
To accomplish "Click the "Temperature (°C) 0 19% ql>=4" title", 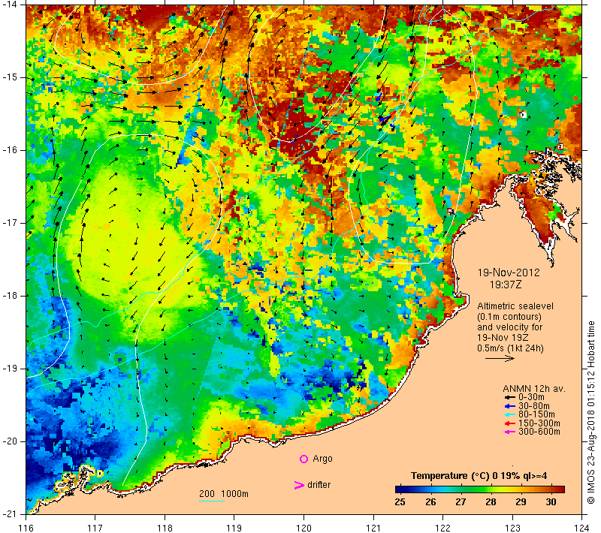I will pos(479,476).
